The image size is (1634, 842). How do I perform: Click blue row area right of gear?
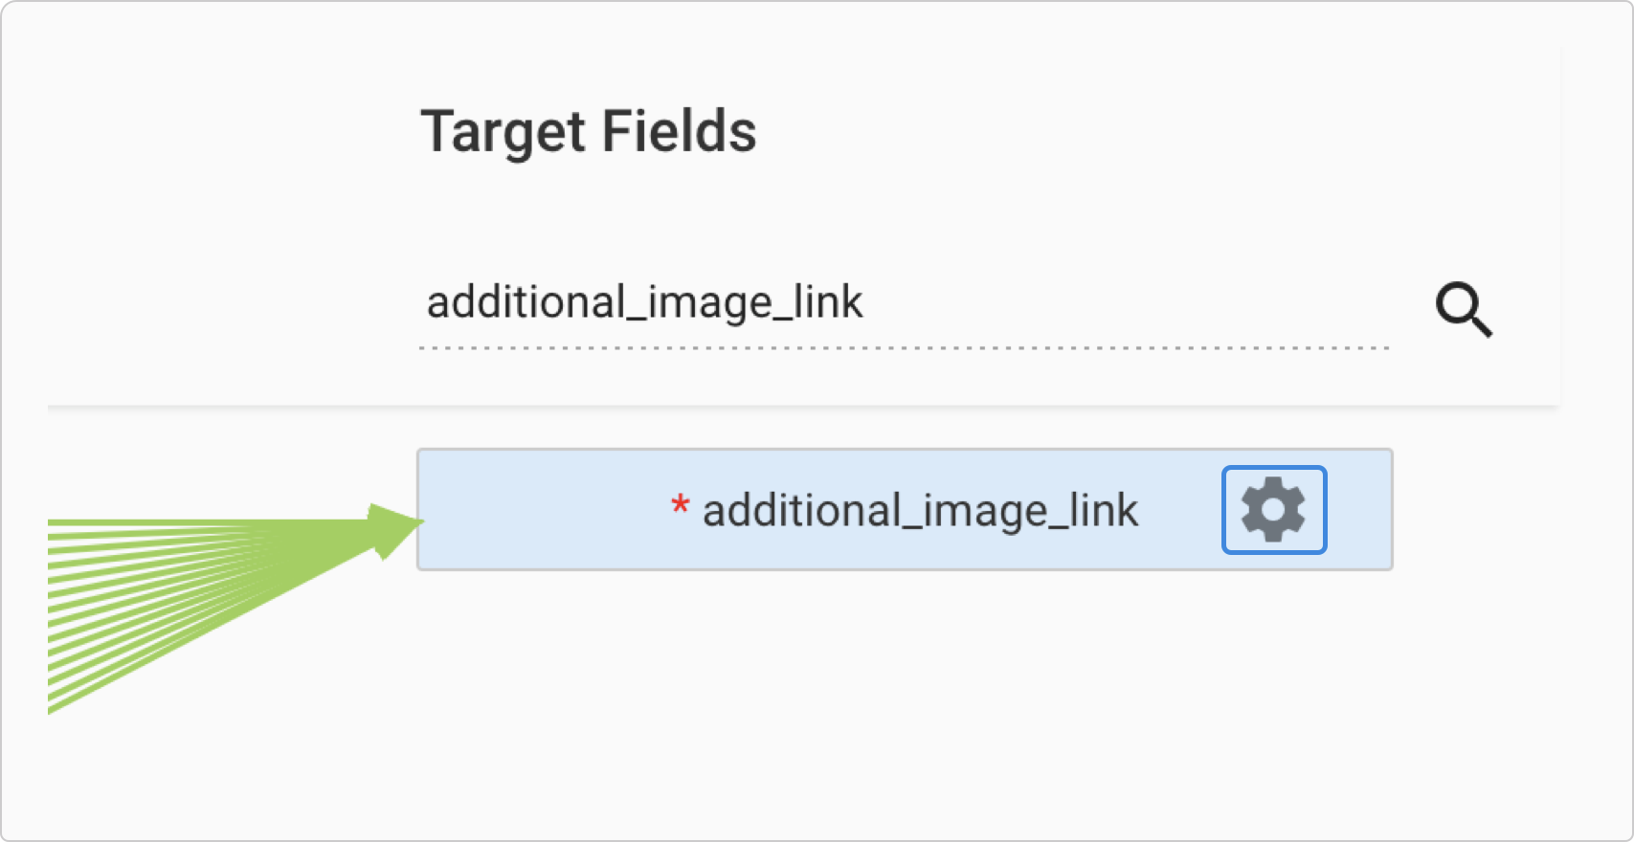(1358, 510)
